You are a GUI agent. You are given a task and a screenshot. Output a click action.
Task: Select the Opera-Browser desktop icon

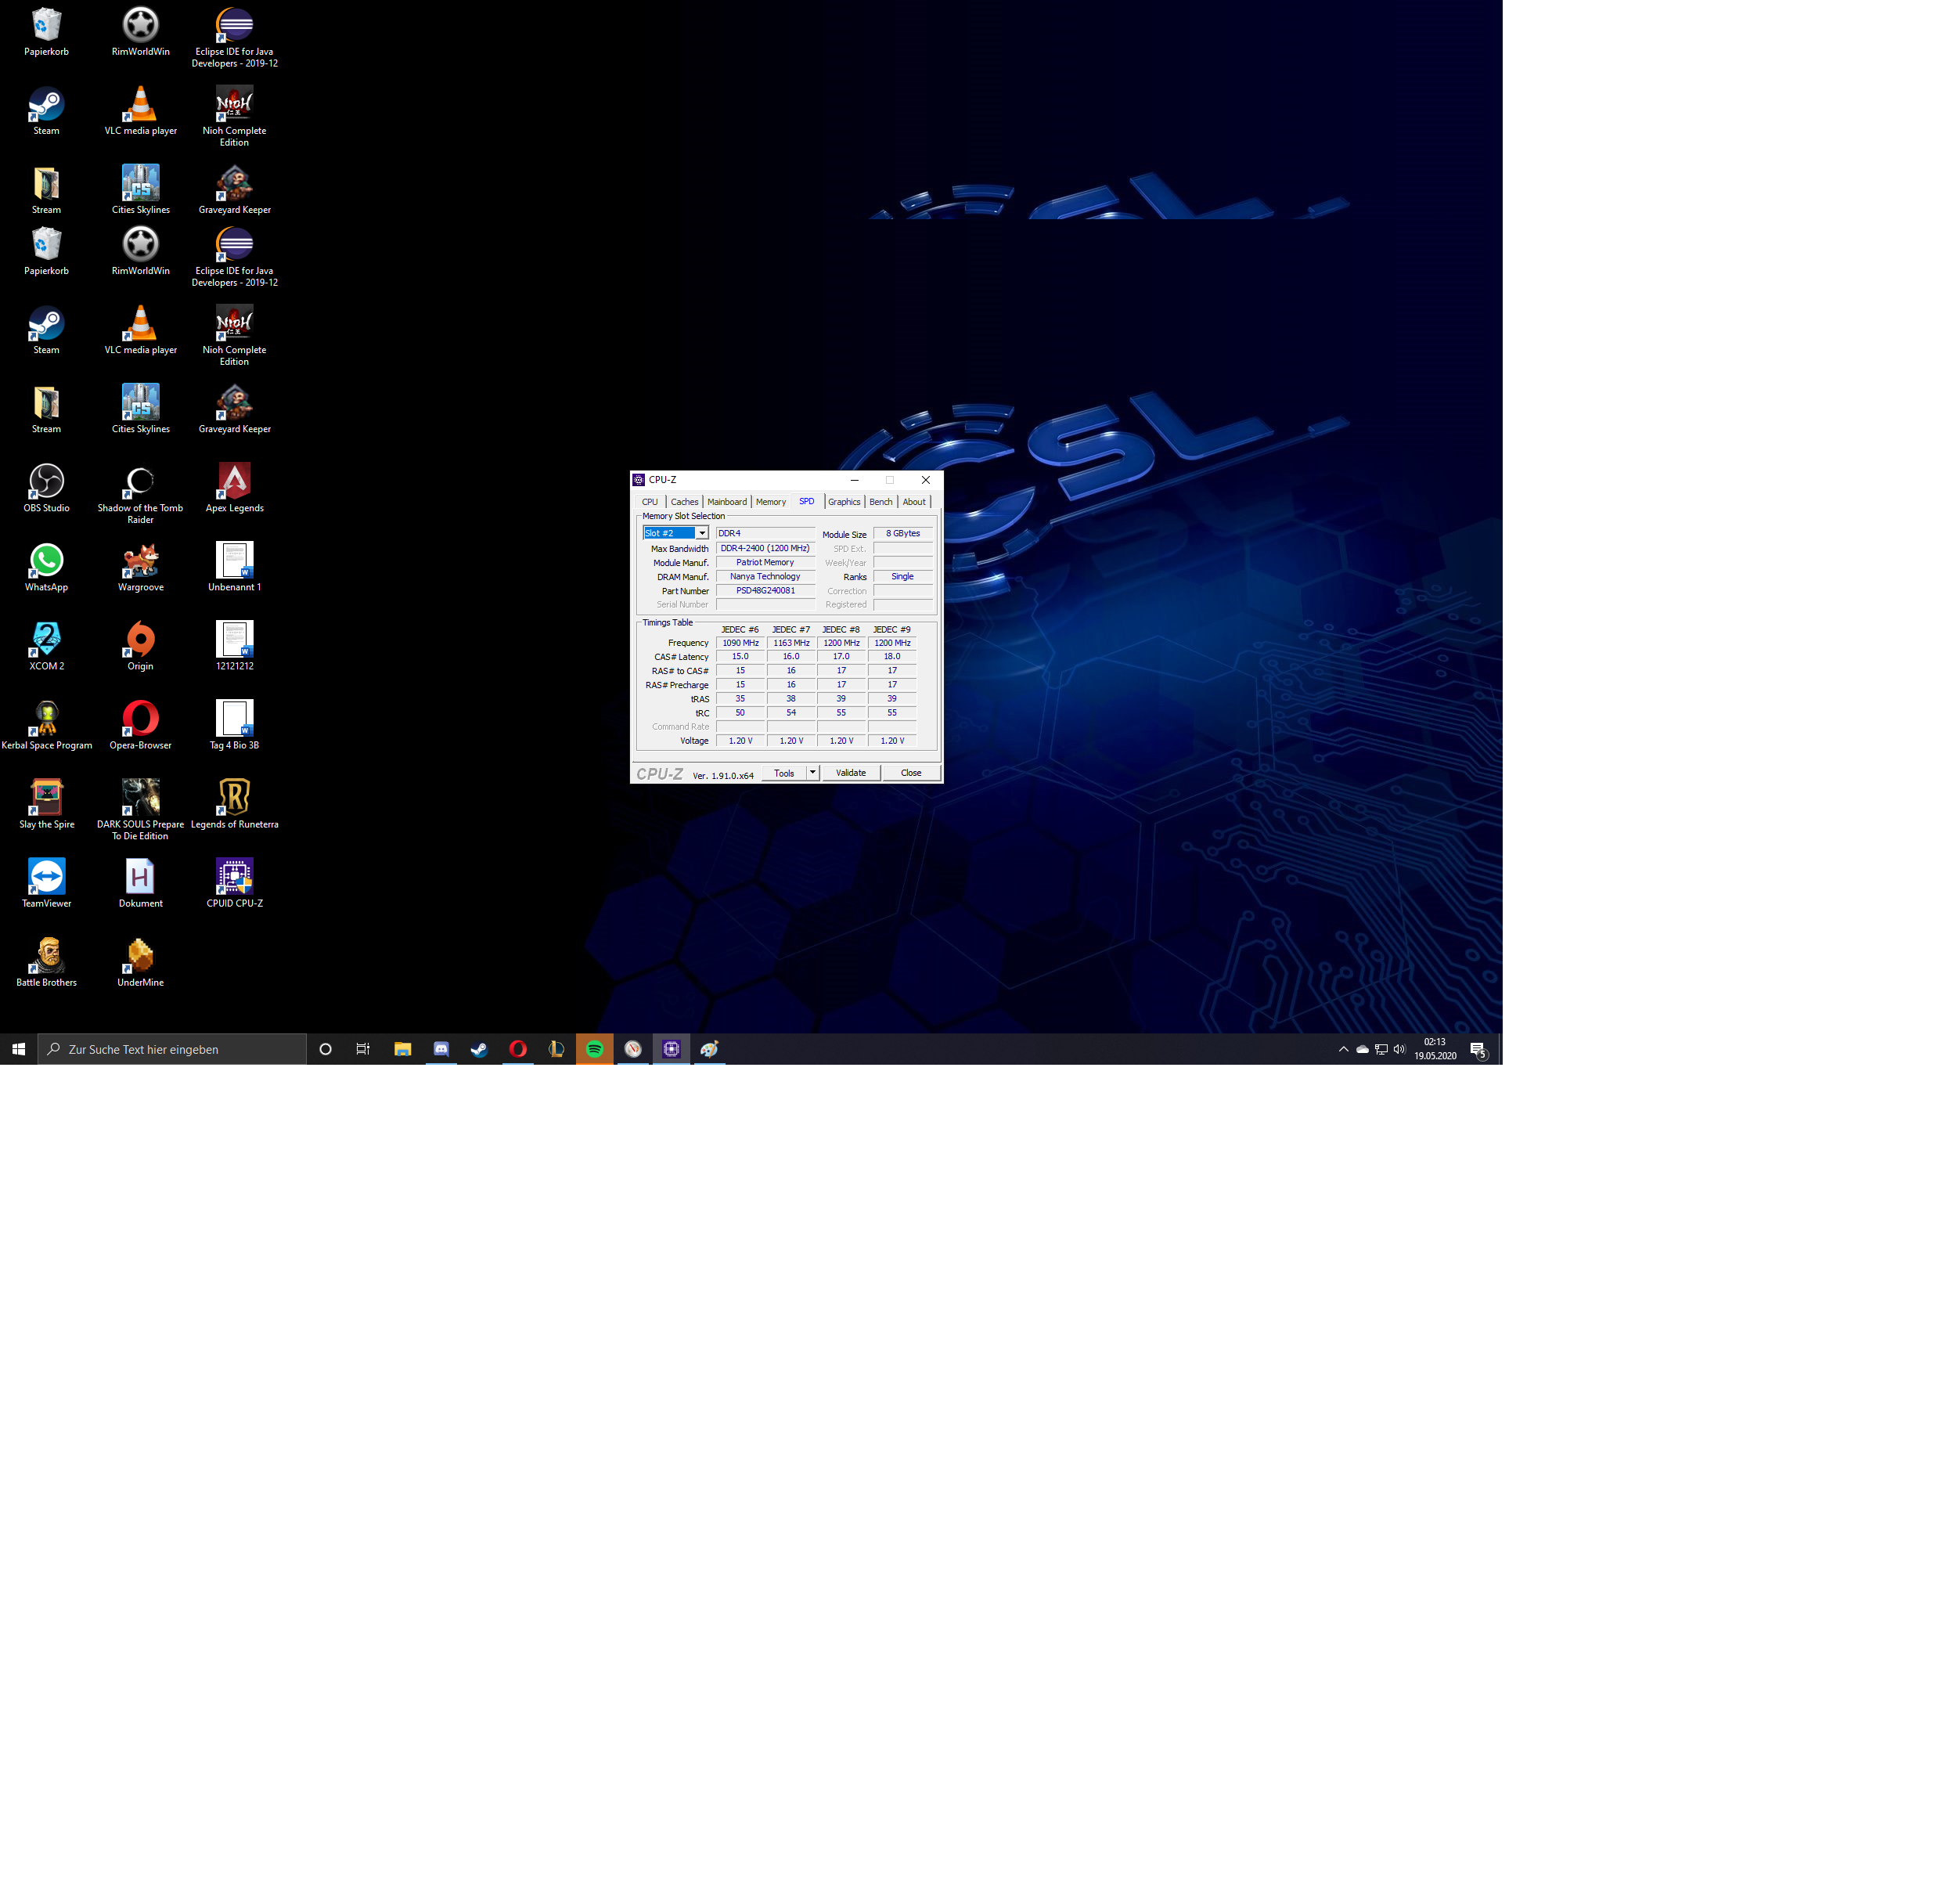[140, 719]
